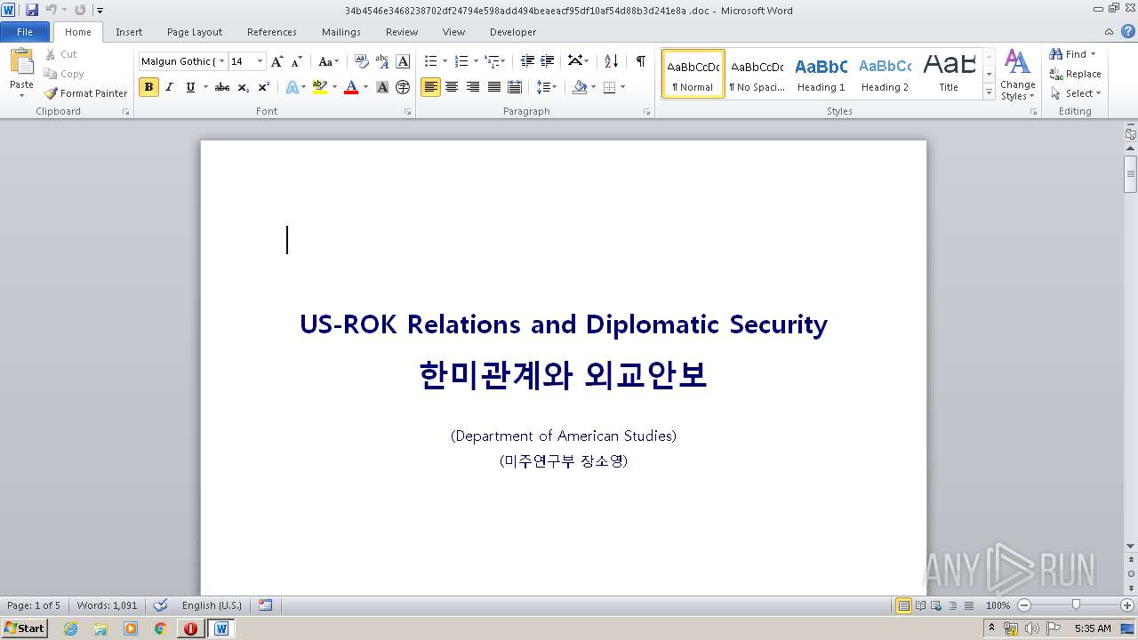Open the Change Styles dropdown
The height and width of the screenshot is (640, 1138).
pos(1017,75)
